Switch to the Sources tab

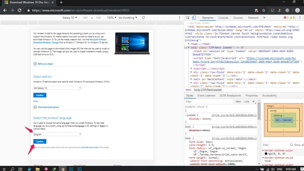tap(238, 18)
